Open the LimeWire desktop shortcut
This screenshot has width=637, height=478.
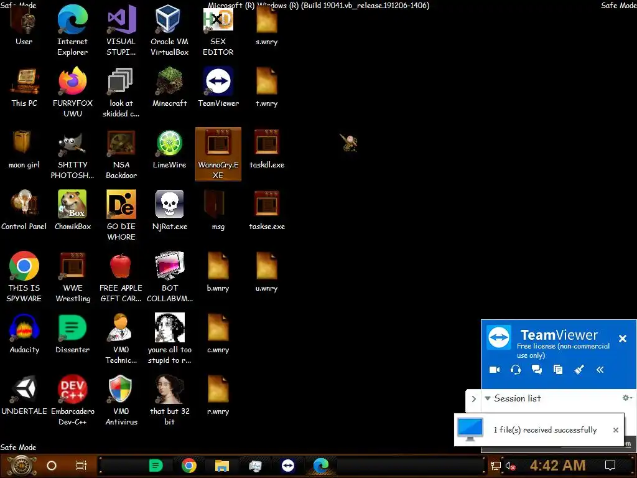(x=169, y=150)
